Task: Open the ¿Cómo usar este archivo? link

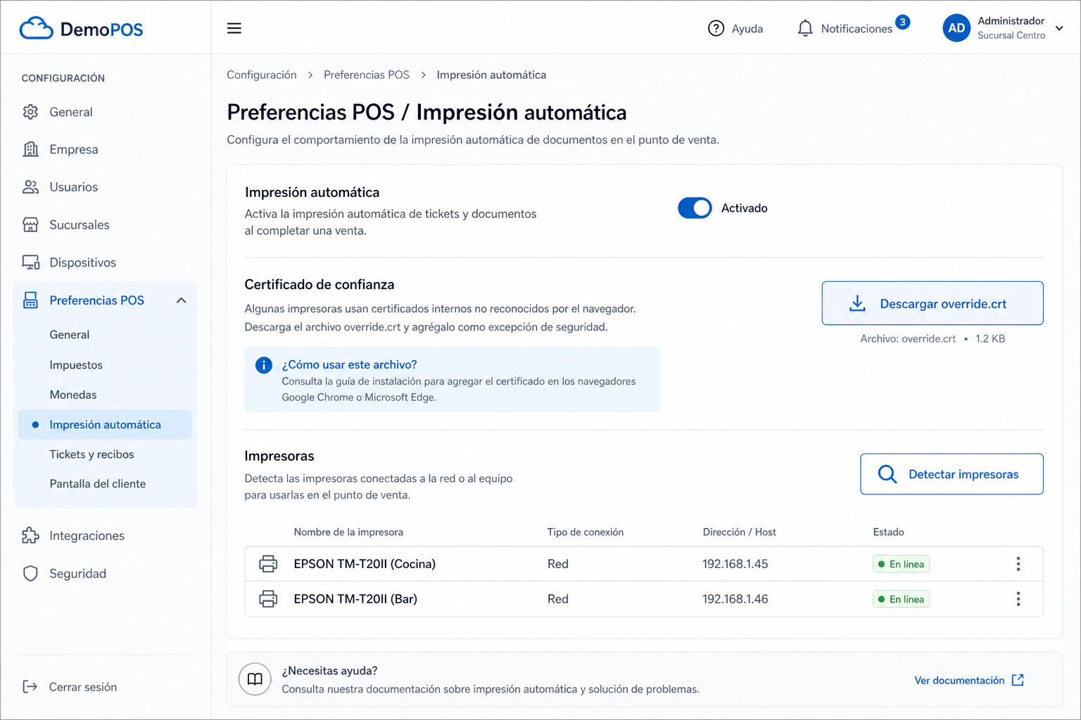Action: (349, 364)
